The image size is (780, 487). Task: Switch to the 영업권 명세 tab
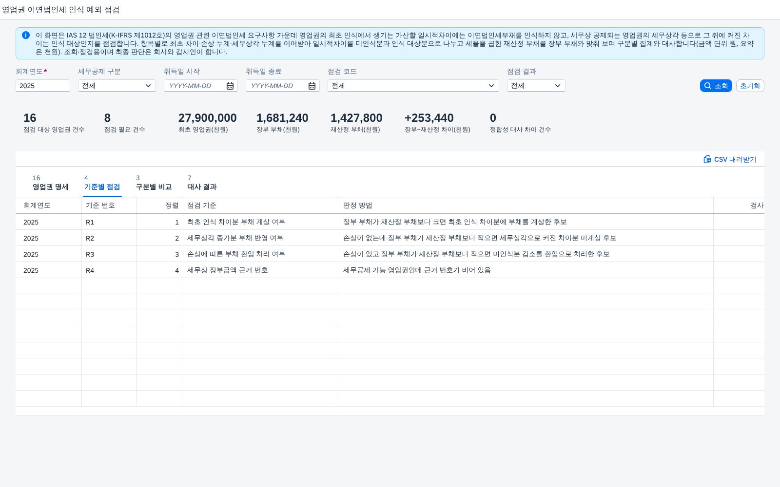(51, 183)
